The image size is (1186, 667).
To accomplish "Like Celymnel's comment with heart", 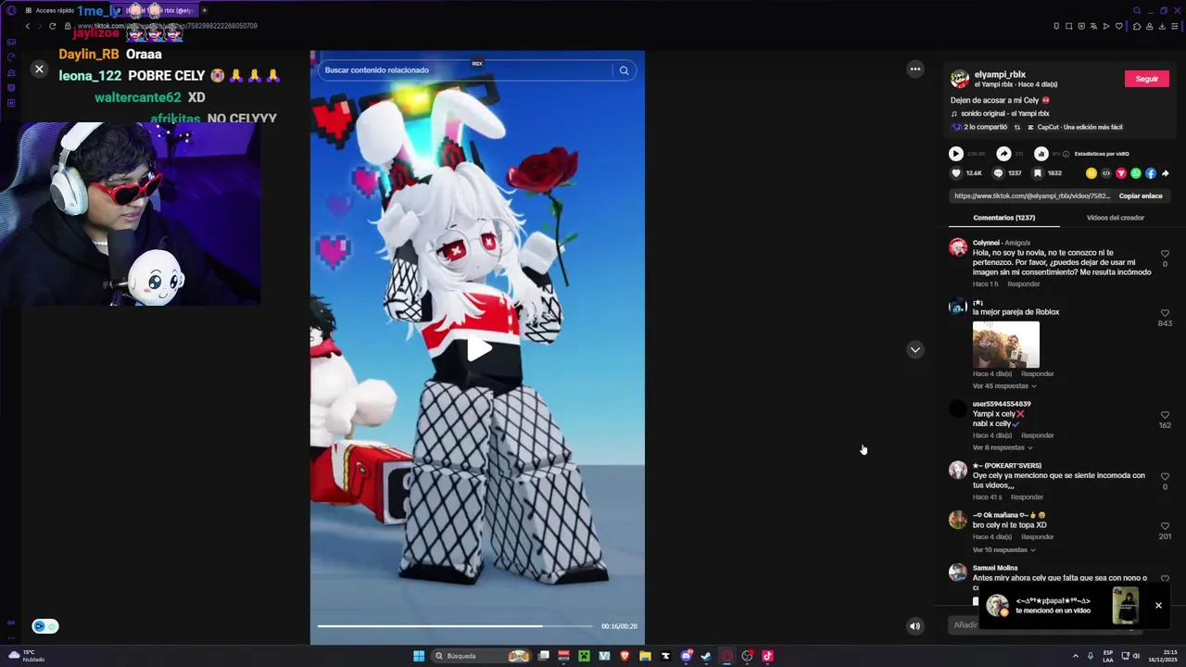I will (x=1165, y=254).
